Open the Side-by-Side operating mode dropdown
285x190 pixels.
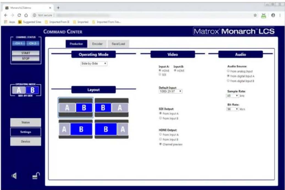point(94,63)
